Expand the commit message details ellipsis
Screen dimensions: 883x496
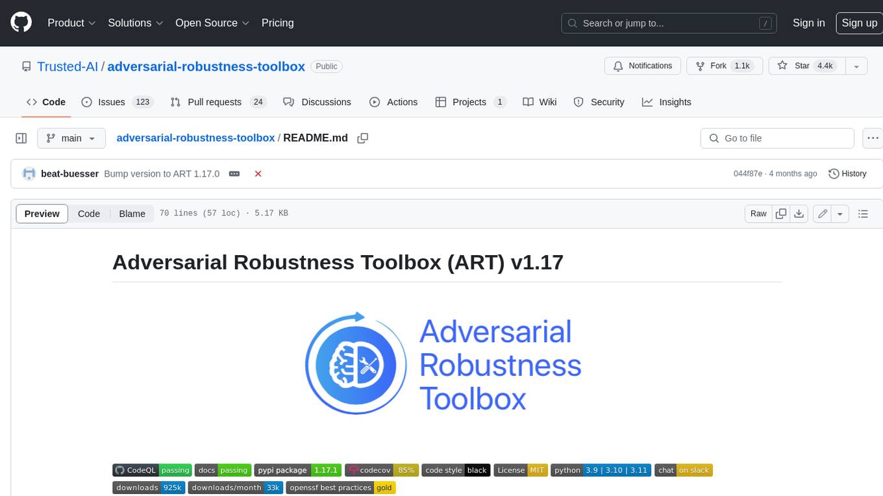(234, 174)
